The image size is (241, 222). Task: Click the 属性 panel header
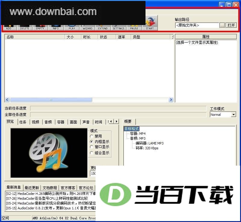click(x=206, y=37)
